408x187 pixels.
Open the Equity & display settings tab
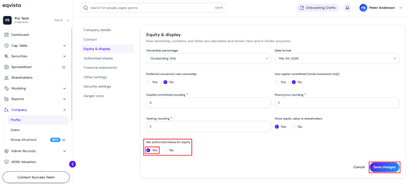108,49
